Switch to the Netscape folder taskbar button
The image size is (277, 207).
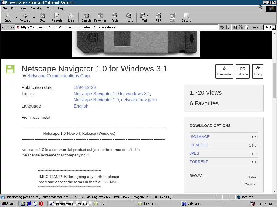coord(158,204)
